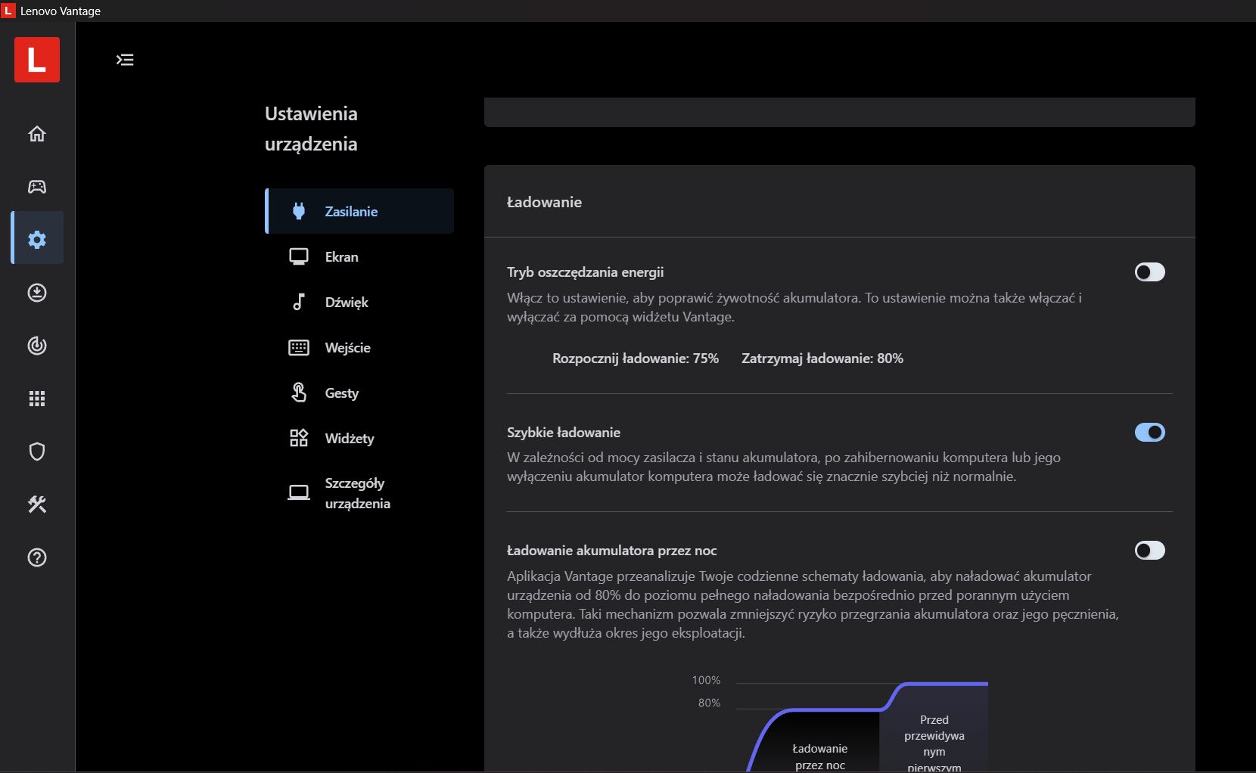Open the Gaming controller section
This screenshot has width=1256, height=773.
point(37,187)
